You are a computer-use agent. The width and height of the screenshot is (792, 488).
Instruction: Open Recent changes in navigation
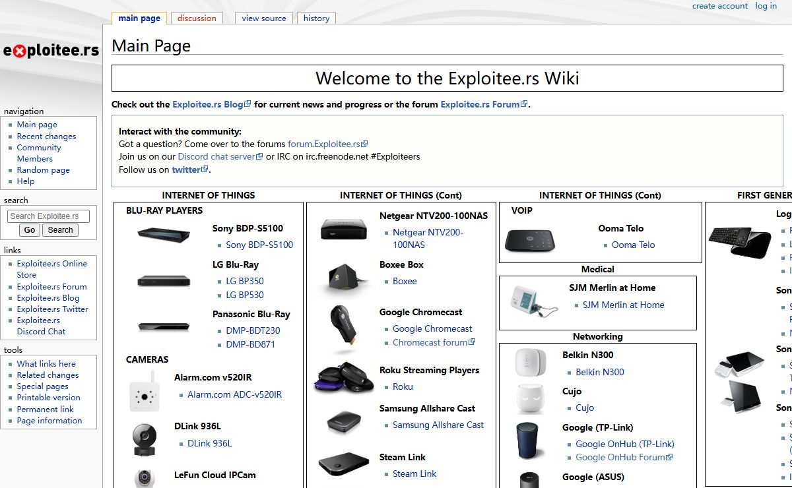pos(46,137)
